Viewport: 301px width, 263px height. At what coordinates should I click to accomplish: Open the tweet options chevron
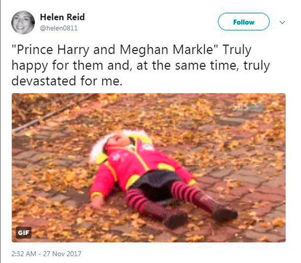pyautogui.click(x=282, y=23)
